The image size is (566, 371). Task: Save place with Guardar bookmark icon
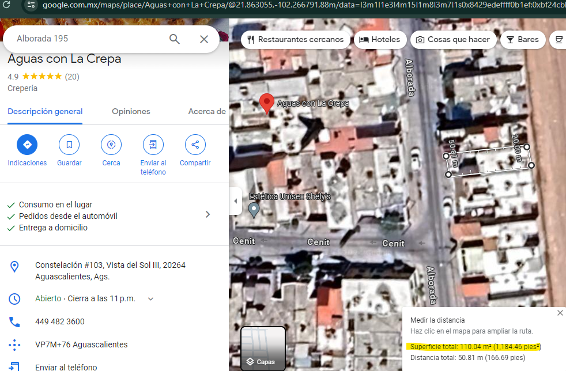pos(69,144)
